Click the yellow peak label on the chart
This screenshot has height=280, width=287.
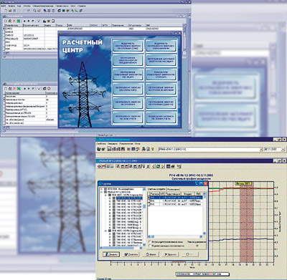click(x=243, y=183)
